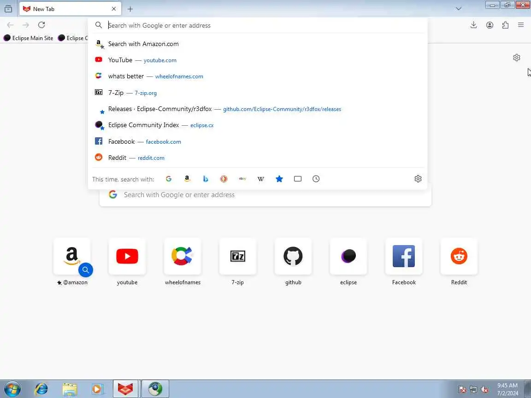Select DuckDuckGo in one-off search row
This screenshot has height=398, width=531.
[224, 179]
